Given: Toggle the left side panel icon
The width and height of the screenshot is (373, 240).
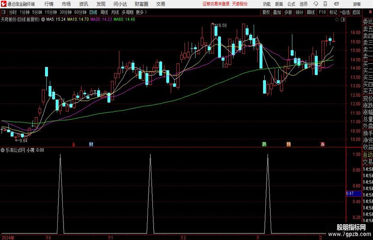Looking at the screenshot, I should (4, 12).
